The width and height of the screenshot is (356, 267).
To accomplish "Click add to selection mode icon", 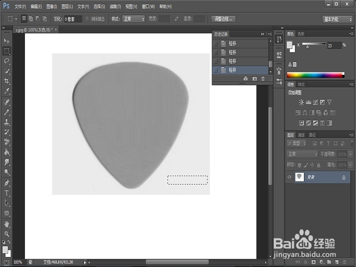I will click(31, 19).
